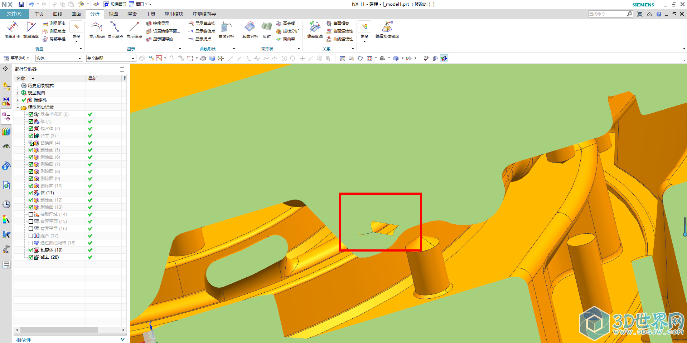Open the 菜单(M) dropdown
The height and width of the screenshot is (343, 687).
[16, 58]
